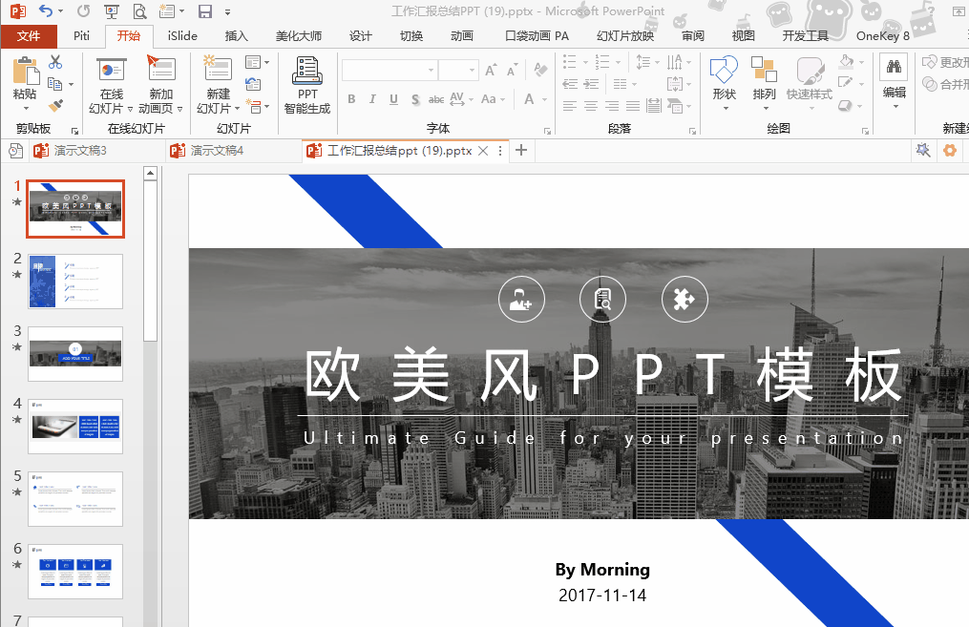969x627 pixels.
Task: Open the 文件 file menu
Action: click(x=29, y=36)
